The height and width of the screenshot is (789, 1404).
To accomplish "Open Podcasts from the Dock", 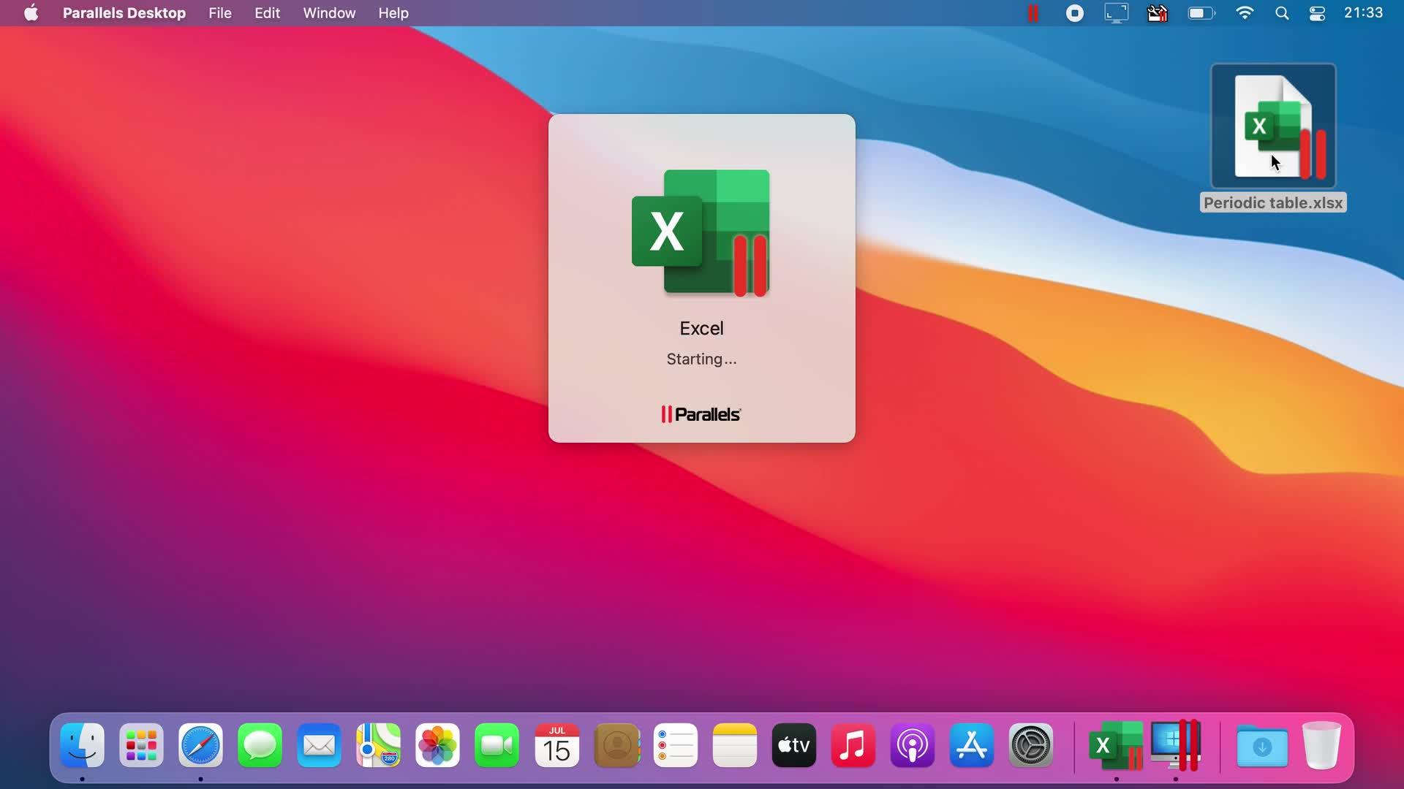I will click(x=912, y=745).
